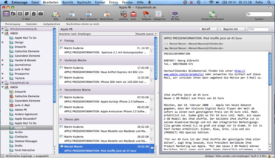Toggle flag on the 12.03.08 iPhone SDK message
275x158 pixels.
tap(152, 80)
